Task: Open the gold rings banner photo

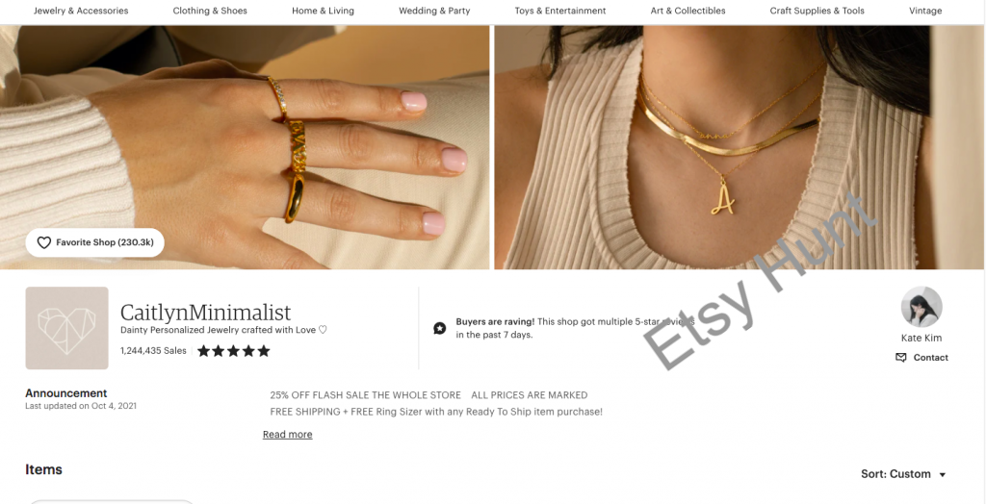Action: (x=245, y=147)
